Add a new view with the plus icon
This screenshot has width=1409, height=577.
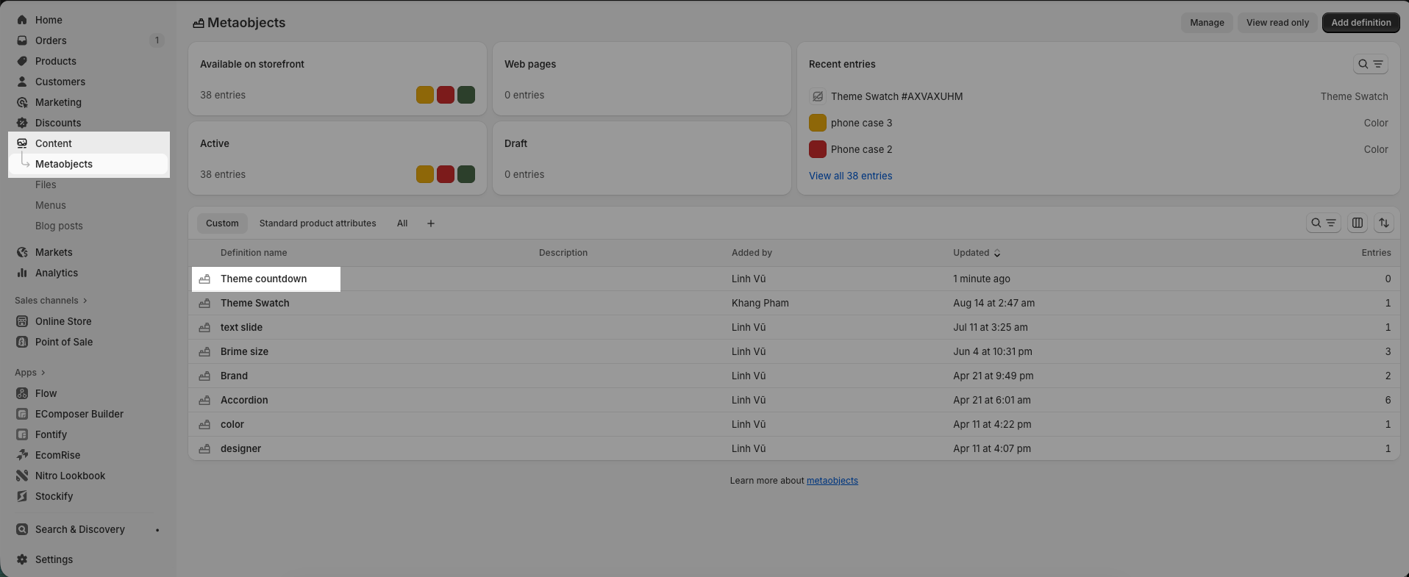pyautogui.click(x=431, y=223)
